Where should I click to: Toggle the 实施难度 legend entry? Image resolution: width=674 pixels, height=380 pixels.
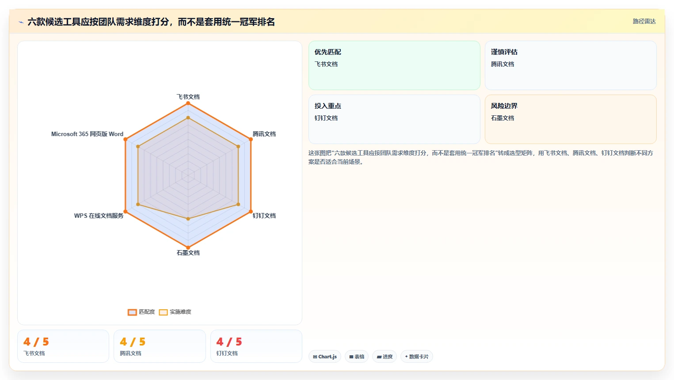[x=175, y=312]
